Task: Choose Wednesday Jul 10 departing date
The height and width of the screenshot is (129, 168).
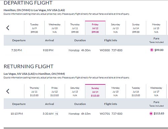Action: pyautogui.click(x=55, y=28)
